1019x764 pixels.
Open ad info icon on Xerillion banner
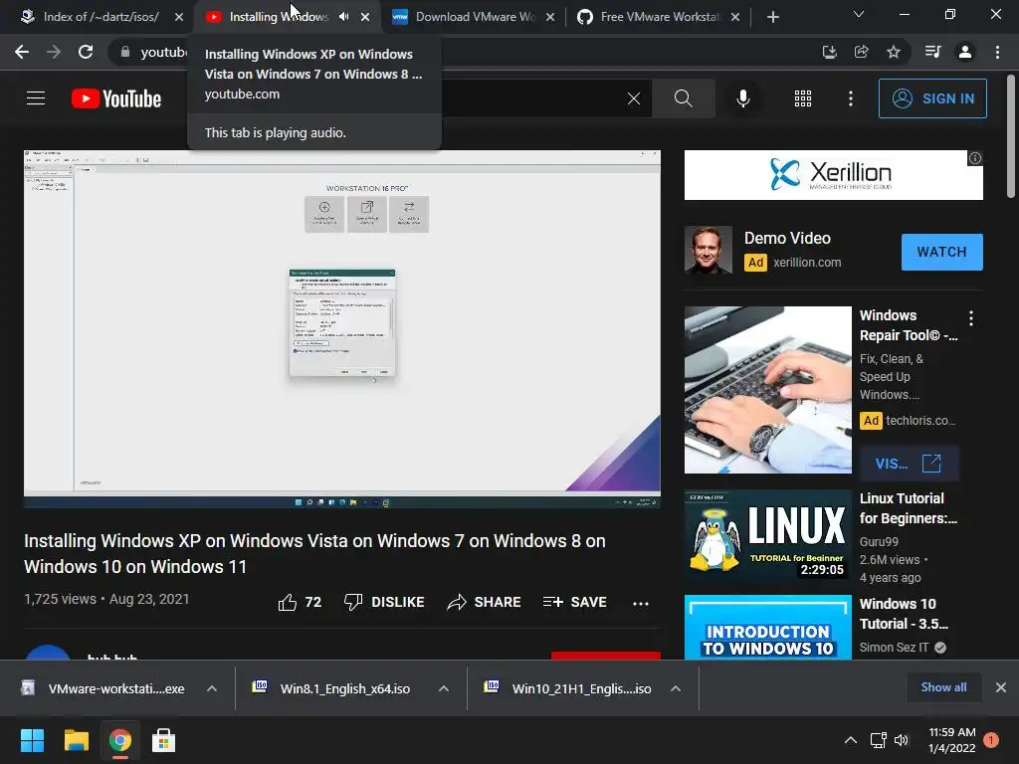click(975, 158)
